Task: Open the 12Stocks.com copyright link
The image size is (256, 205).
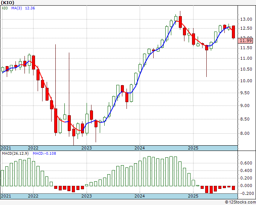Action: click(240, 202)
